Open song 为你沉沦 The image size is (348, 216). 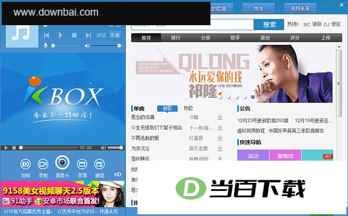[x=140, y=148]
